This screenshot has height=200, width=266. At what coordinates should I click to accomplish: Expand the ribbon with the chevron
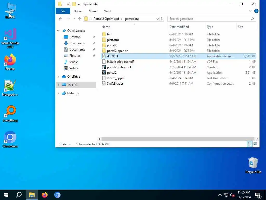(251, 11)
